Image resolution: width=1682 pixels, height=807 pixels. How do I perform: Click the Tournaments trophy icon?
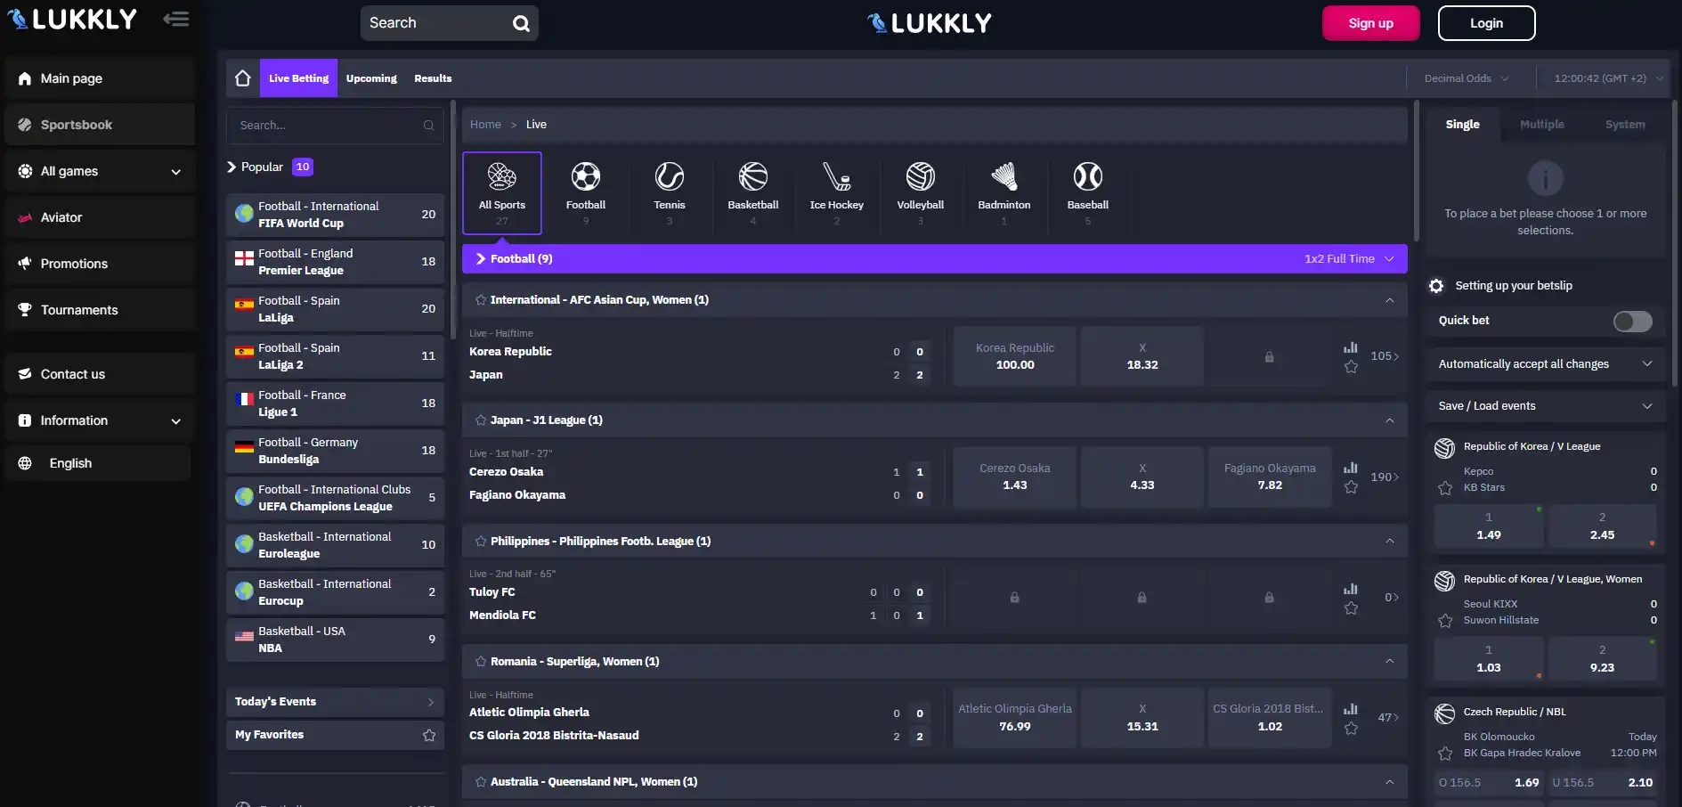click(25, 310)
